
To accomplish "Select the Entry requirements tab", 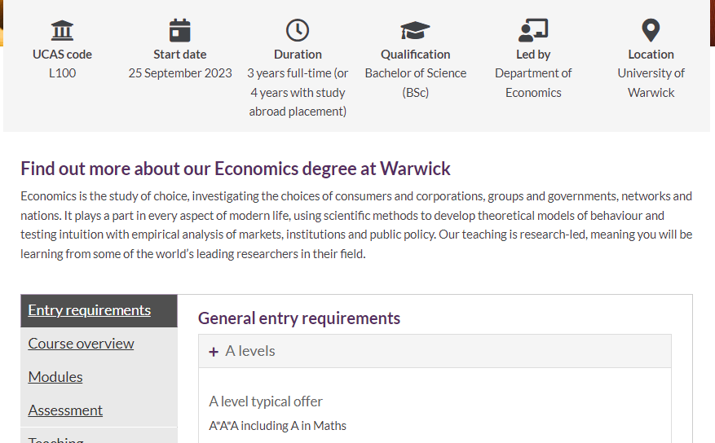I will (90, 310).
